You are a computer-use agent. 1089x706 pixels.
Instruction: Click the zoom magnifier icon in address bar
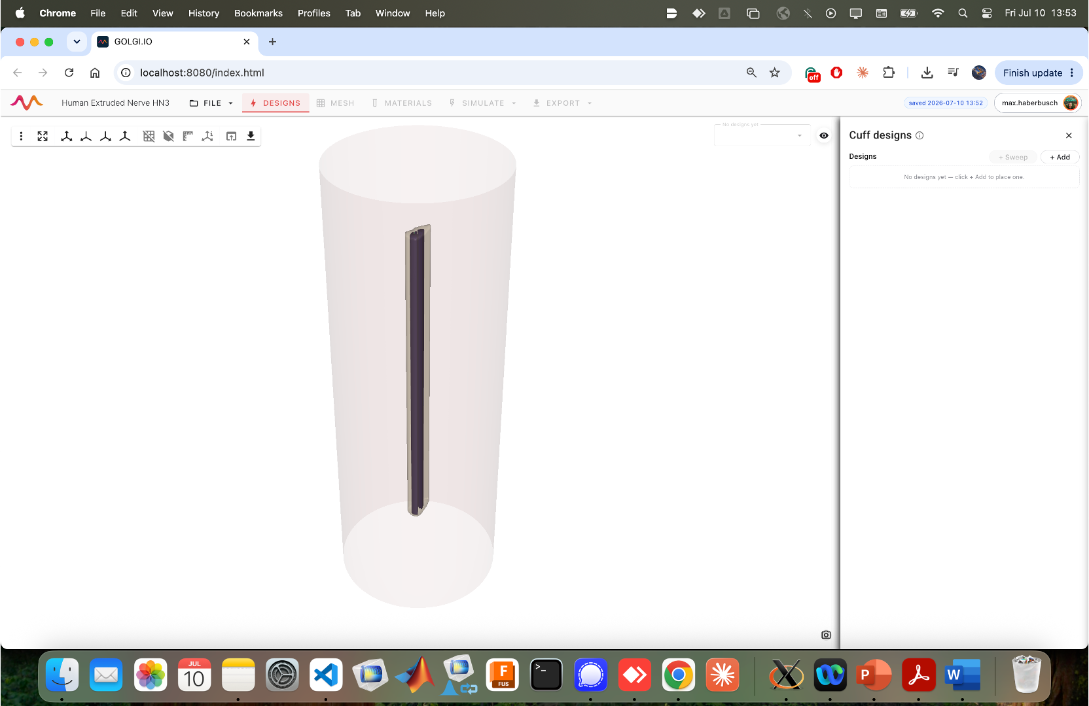click(751, 73)
